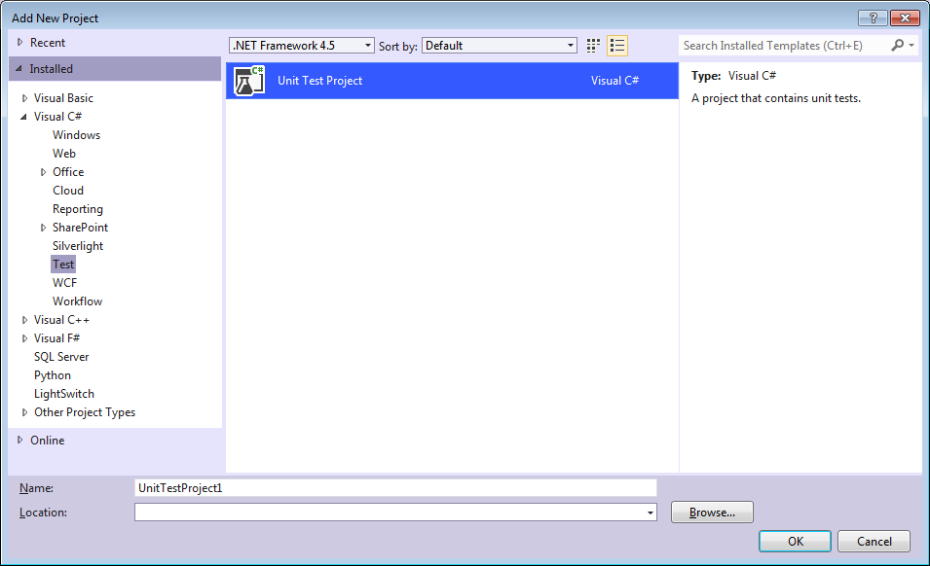Confirm with the OK button

click(796, 541)
